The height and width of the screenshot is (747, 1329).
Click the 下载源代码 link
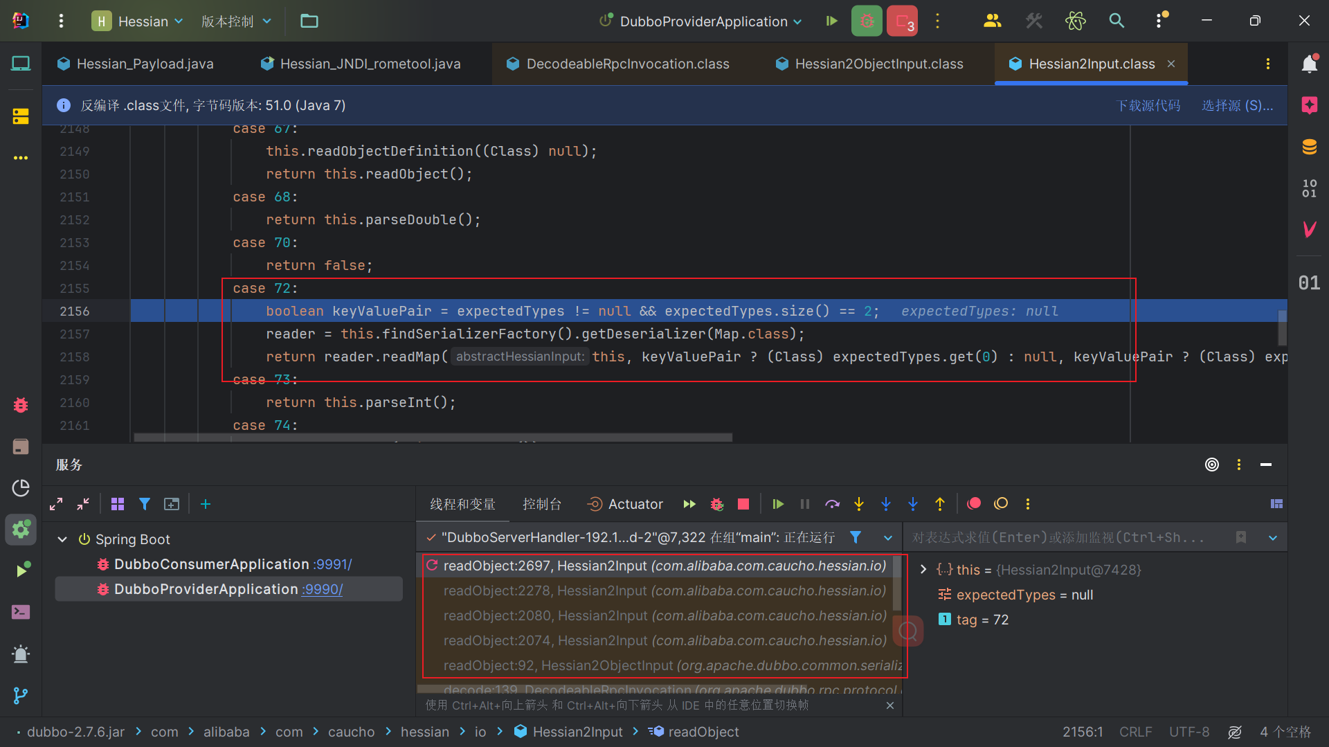tap(1148, 105)
